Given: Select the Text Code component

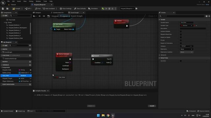Looking at the screenshot, I should click(x=12, y=20).
